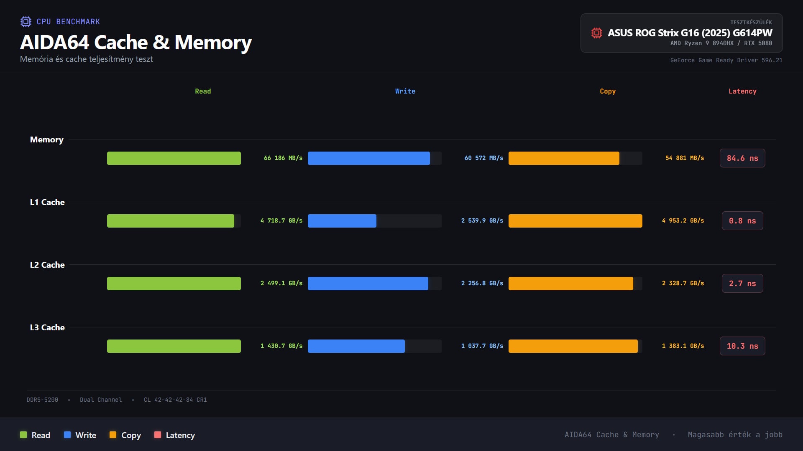Click the L1 Cache write blue bar

click(x=342, y=221)
